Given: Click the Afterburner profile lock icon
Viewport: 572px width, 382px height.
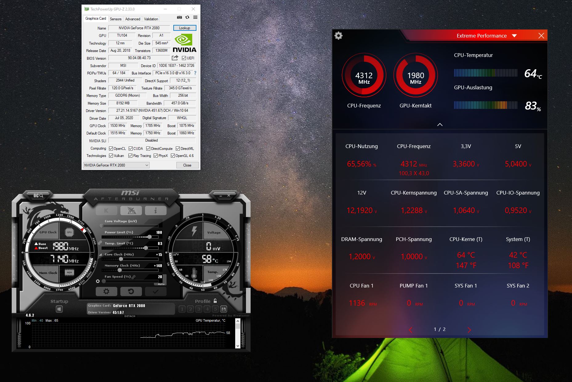Looking at the screenshot, I should [x=215, y=301].
